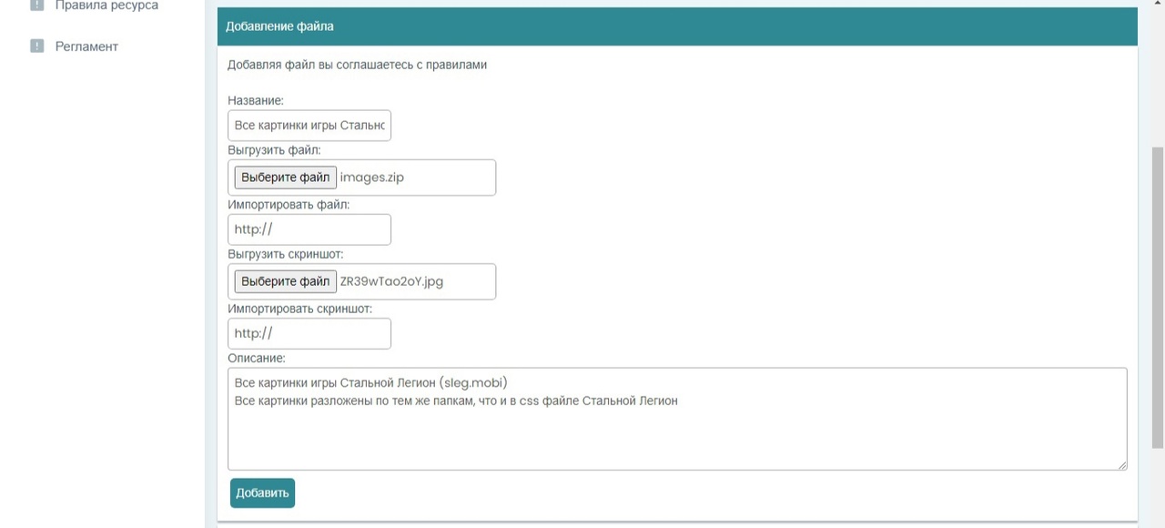The height and width of the screenshot is (528, 1165).
Task: Focus the Импортировать файл URL field
Action: click(309, 229)
